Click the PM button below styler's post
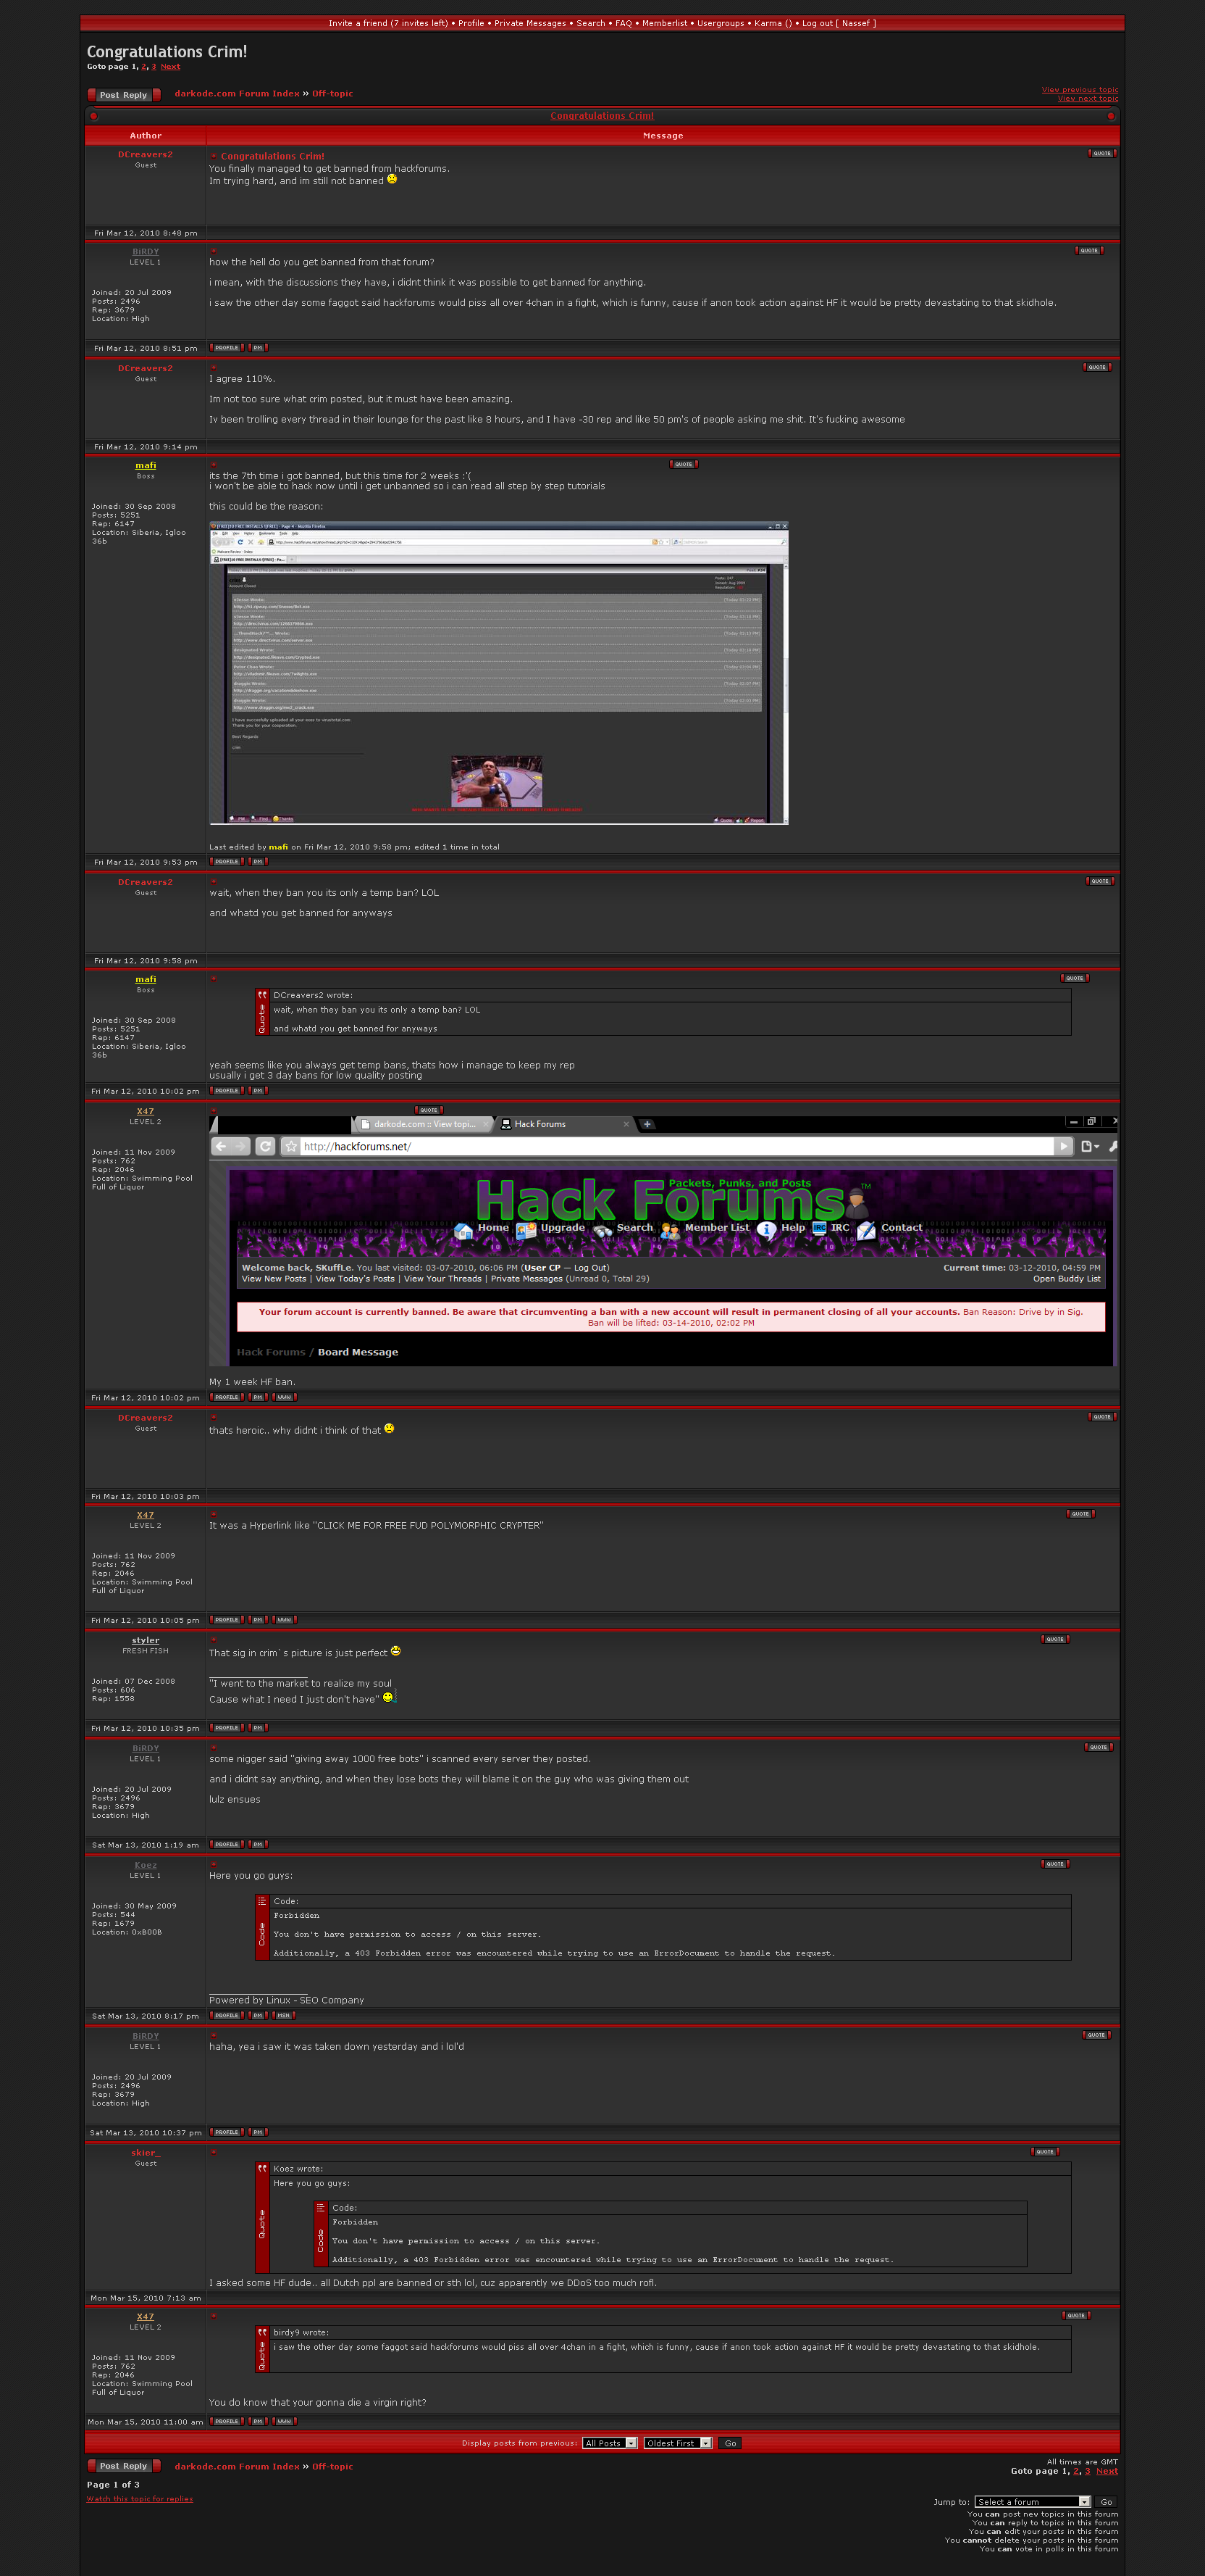 click(x=258, y=1728)
